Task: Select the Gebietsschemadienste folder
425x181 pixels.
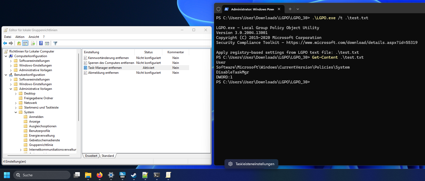Action: point(44,140)
